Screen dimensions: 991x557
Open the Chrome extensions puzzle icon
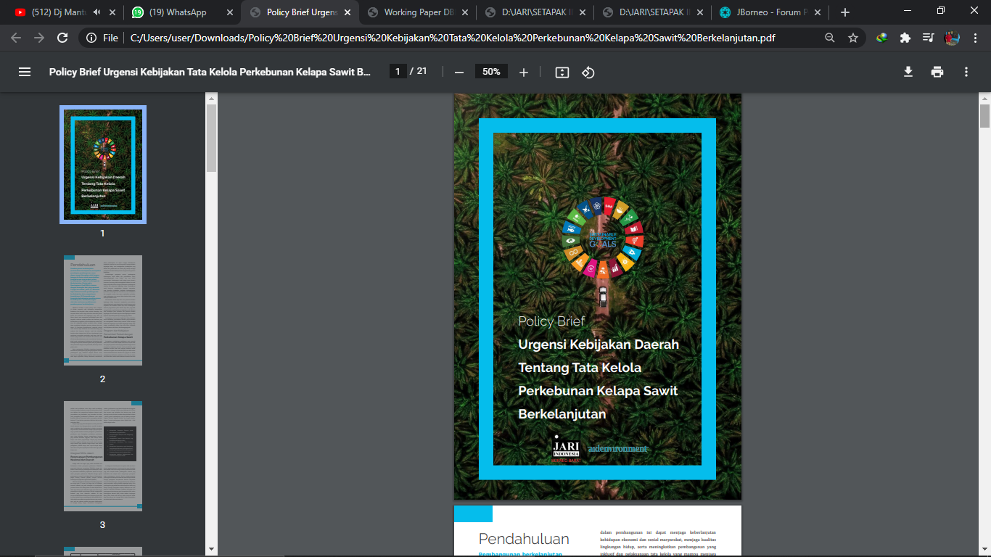pos(905,38)
